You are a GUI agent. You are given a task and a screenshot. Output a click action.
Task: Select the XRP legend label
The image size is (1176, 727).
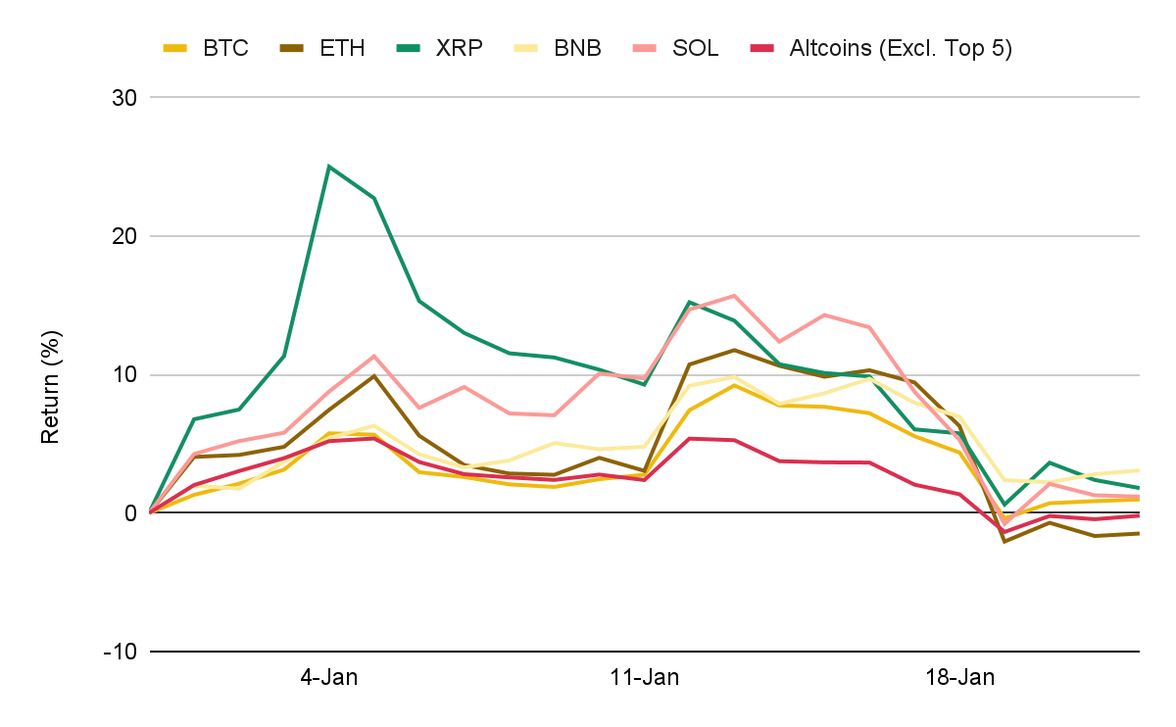pos(460,48)
